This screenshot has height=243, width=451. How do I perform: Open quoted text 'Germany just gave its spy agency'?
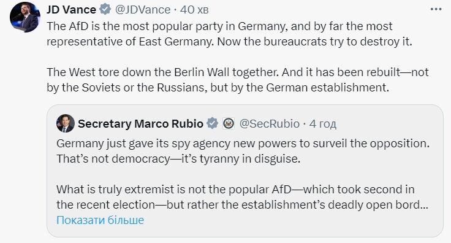click(243, 144)
